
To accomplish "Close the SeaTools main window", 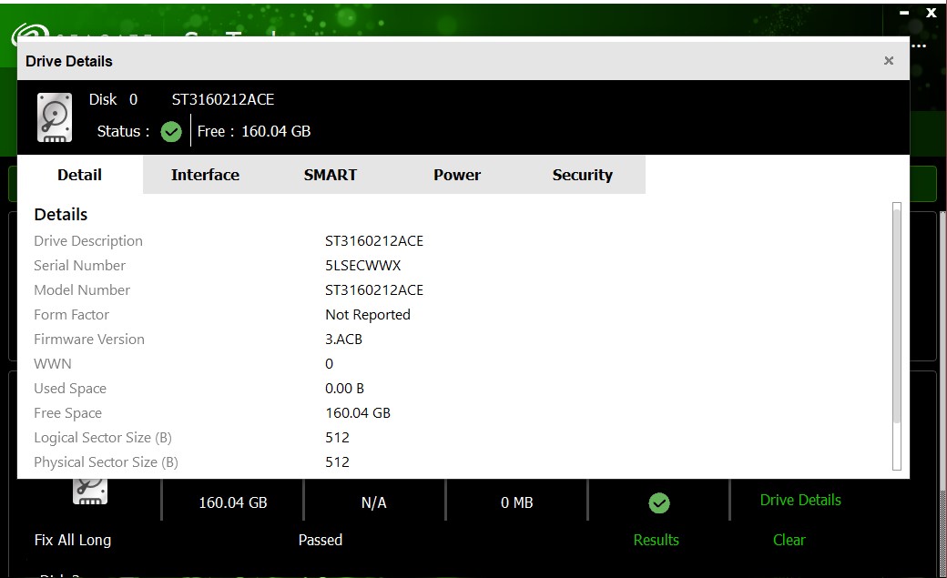I will (x=931, y=13).
